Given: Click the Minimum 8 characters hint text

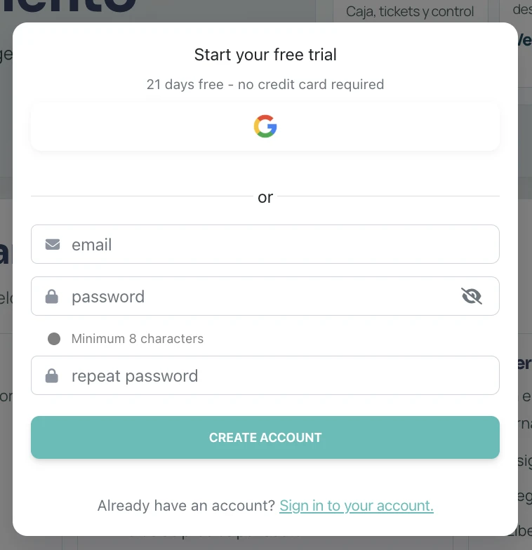Looking at the screenshot, I should tap(138, 339).
